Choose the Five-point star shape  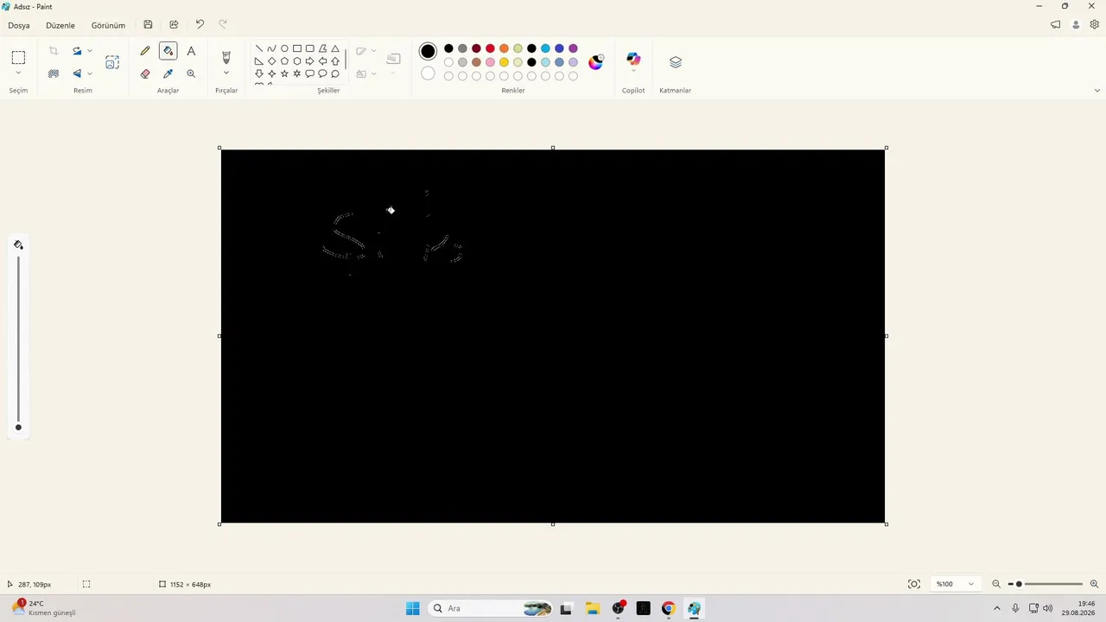click(x=284, y=74)
